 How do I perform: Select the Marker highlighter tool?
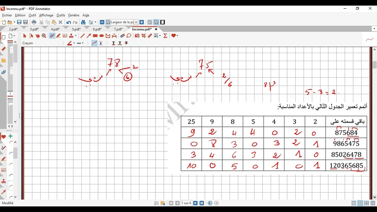(58, 36)
